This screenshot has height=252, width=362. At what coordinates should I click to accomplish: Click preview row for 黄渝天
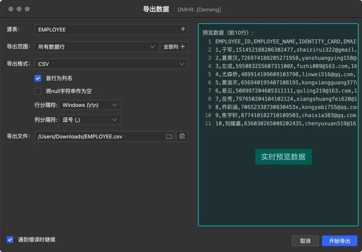(x=286, y=83)
